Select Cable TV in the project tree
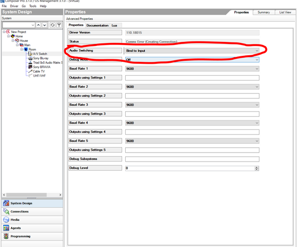The image size is (297, 247). [39, 71]
